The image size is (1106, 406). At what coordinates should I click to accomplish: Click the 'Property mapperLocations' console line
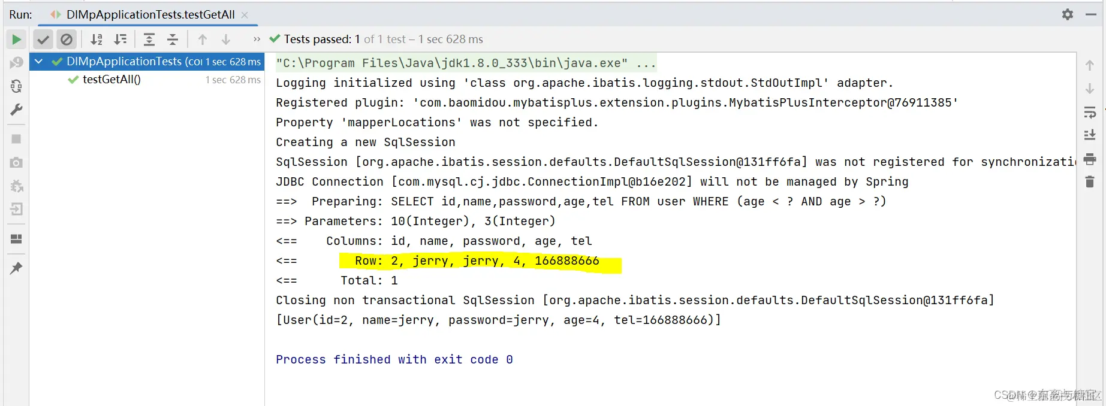pyautogui.click(x=437, y=123)
